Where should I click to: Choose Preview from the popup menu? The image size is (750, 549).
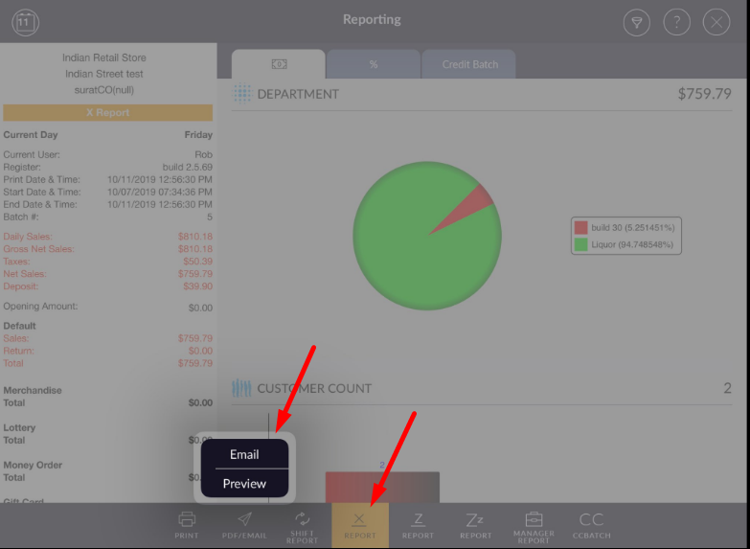click(x=244, y=484)
